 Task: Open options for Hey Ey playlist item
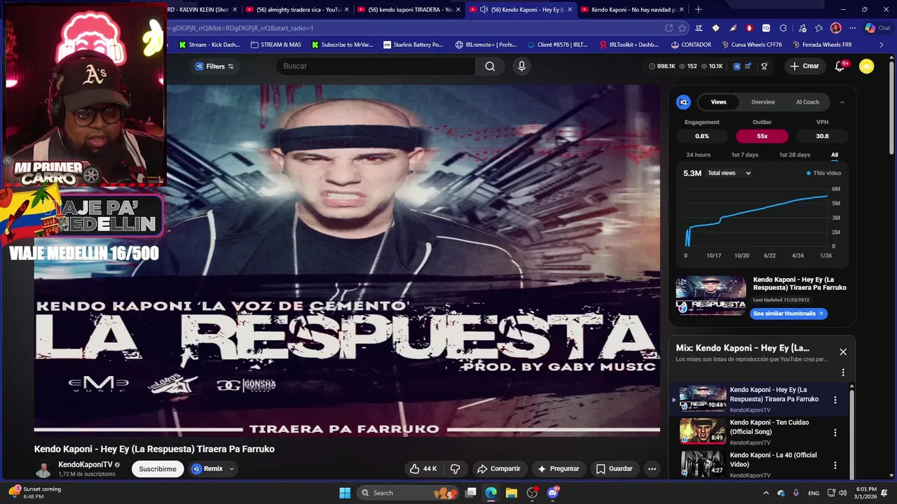[x=835, y=400]
